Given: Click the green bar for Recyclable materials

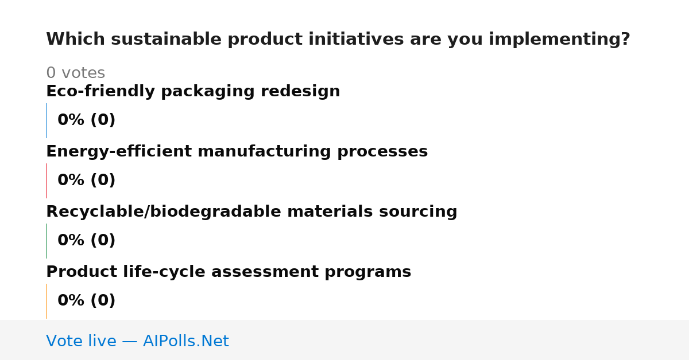Looking at the screenshot, I should click(x=46, y=241).
